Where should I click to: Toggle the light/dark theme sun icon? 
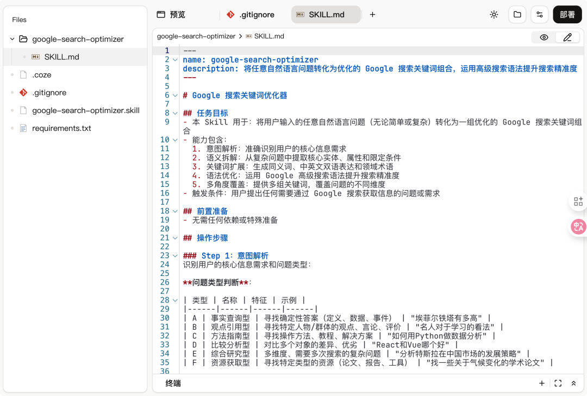[494, 15]
